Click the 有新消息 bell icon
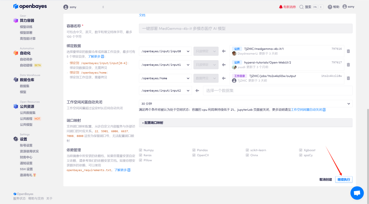The image size is (369, 204). point(281,7)
